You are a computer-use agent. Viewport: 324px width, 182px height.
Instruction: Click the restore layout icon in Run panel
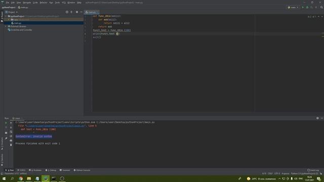pos(6,133)
